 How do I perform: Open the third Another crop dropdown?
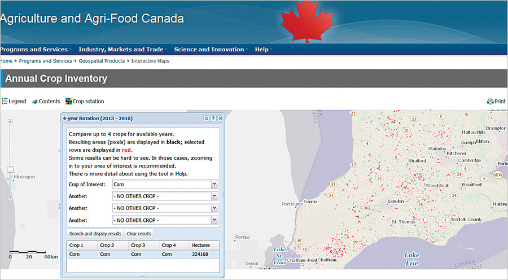click(x=214, y=220)
